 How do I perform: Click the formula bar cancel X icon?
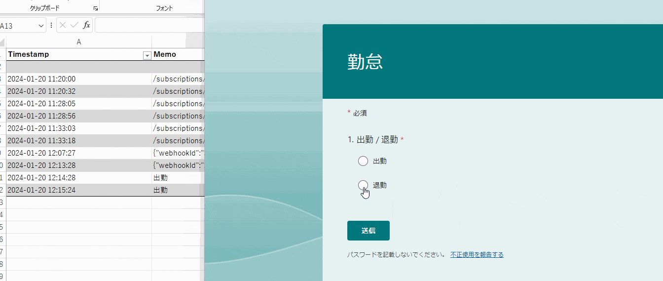(63, 25)
